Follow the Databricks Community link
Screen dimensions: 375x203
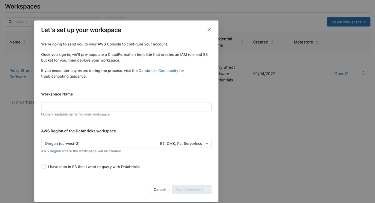pyautogui.click(x=158, y=71)
